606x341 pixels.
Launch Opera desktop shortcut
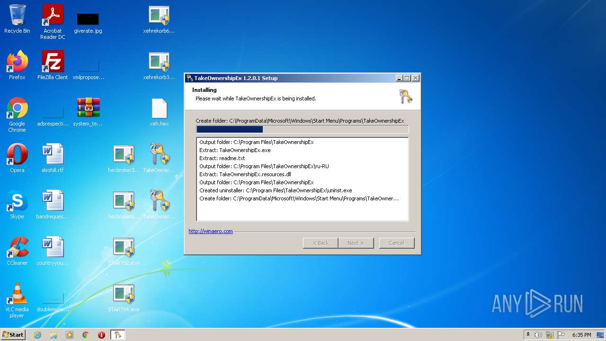pyautogui.click(x=17, y=158)
